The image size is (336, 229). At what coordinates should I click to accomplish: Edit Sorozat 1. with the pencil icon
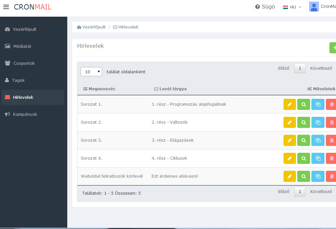(x=289, y=104)
